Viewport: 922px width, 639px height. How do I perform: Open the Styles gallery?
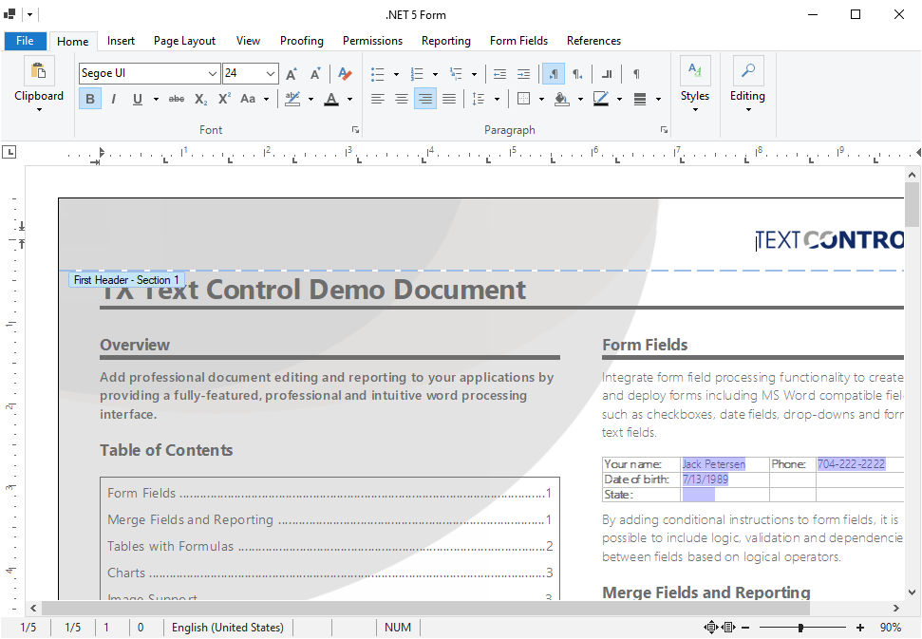click(x=695, y=85)
